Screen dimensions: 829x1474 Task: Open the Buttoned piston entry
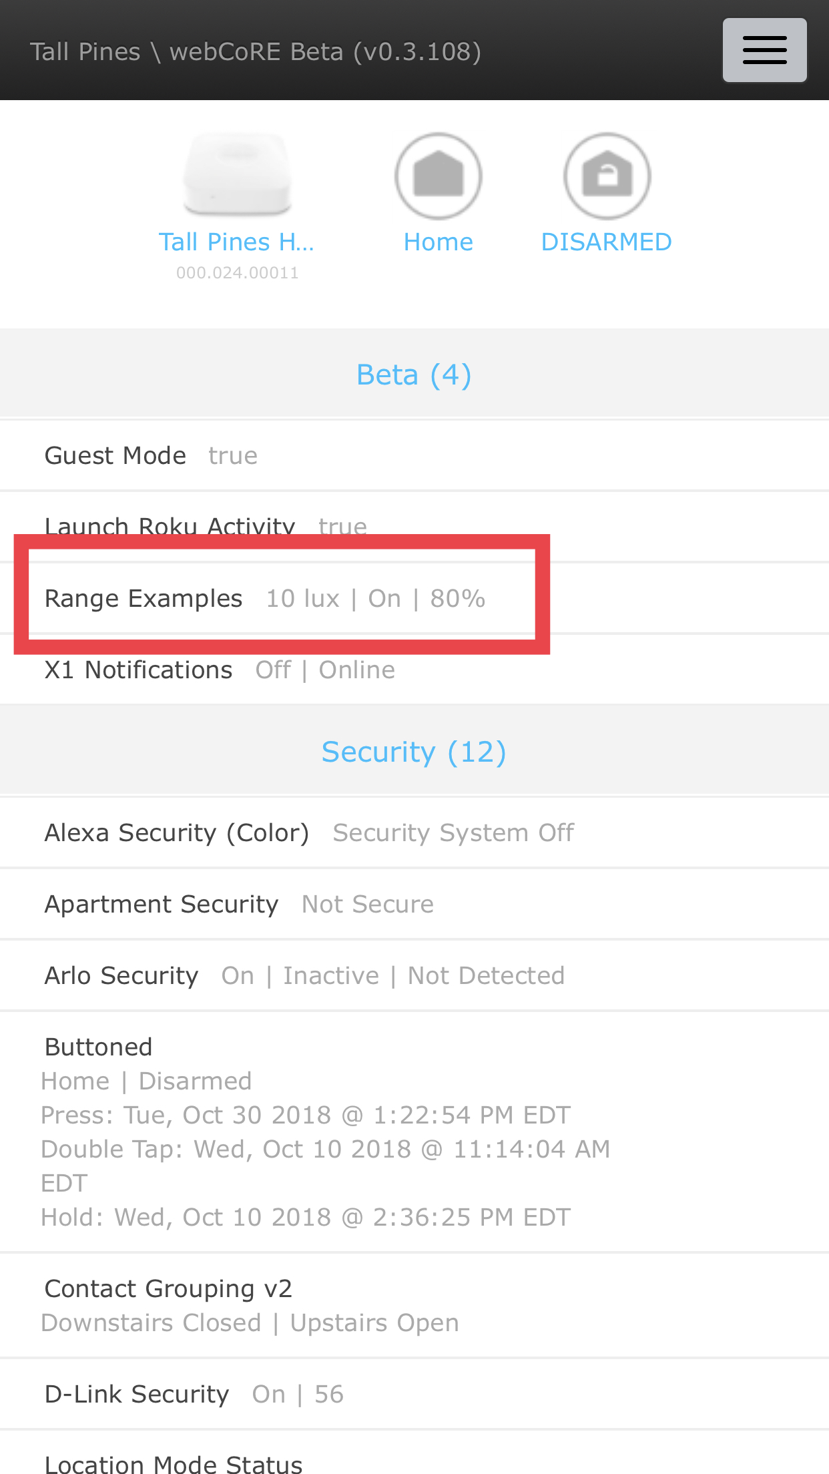click(414, 1132)
